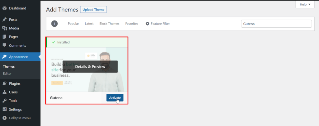
Task: Click the Dashboard gauge icon
Action: pos(4,8)
